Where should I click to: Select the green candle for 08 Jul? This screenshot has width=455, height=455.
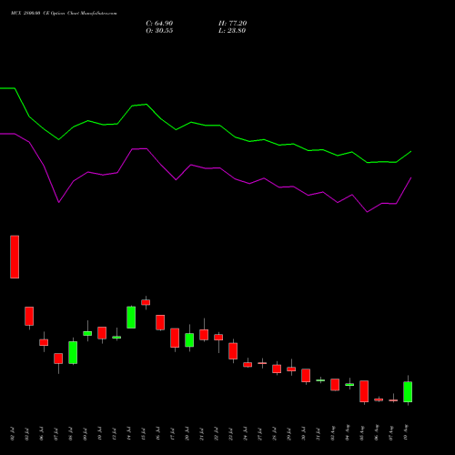73,352
